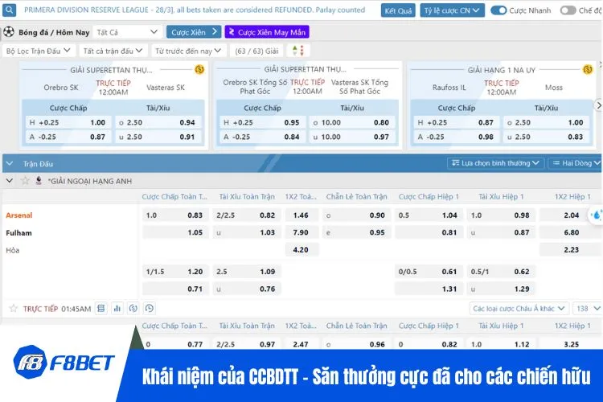The height and width of the screenshot is (402, 603).
Task: Pick Orebro SK H +0.25 odds 1.00
Action: pos(68,122)
